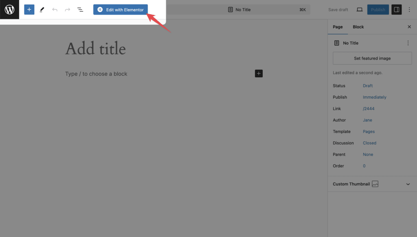Open the top-right Options three-dot menu
417x237 pixels.
pos(409,10)
